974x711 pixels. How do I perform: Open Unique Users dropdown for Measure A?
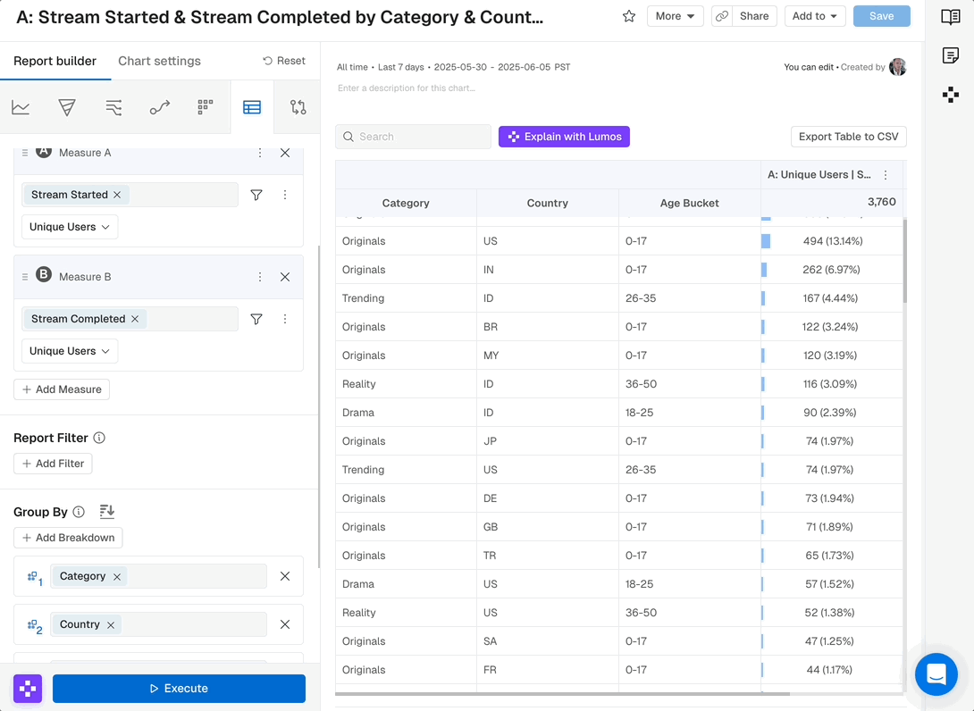pyautogui.click(x=69, y=227)
